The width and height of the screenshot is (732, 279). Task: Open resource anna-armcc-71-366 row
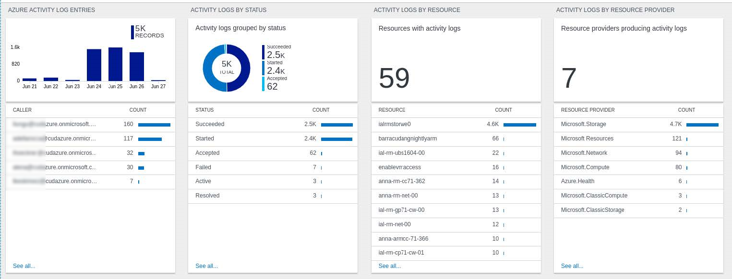(456, 239)
